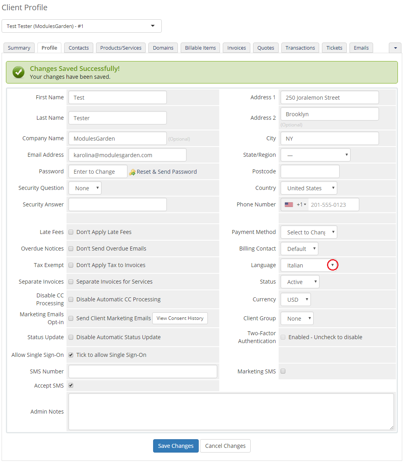Click the Address 1 input field
Viewport: 403px width, 464px height.
[x=330, y=98]
